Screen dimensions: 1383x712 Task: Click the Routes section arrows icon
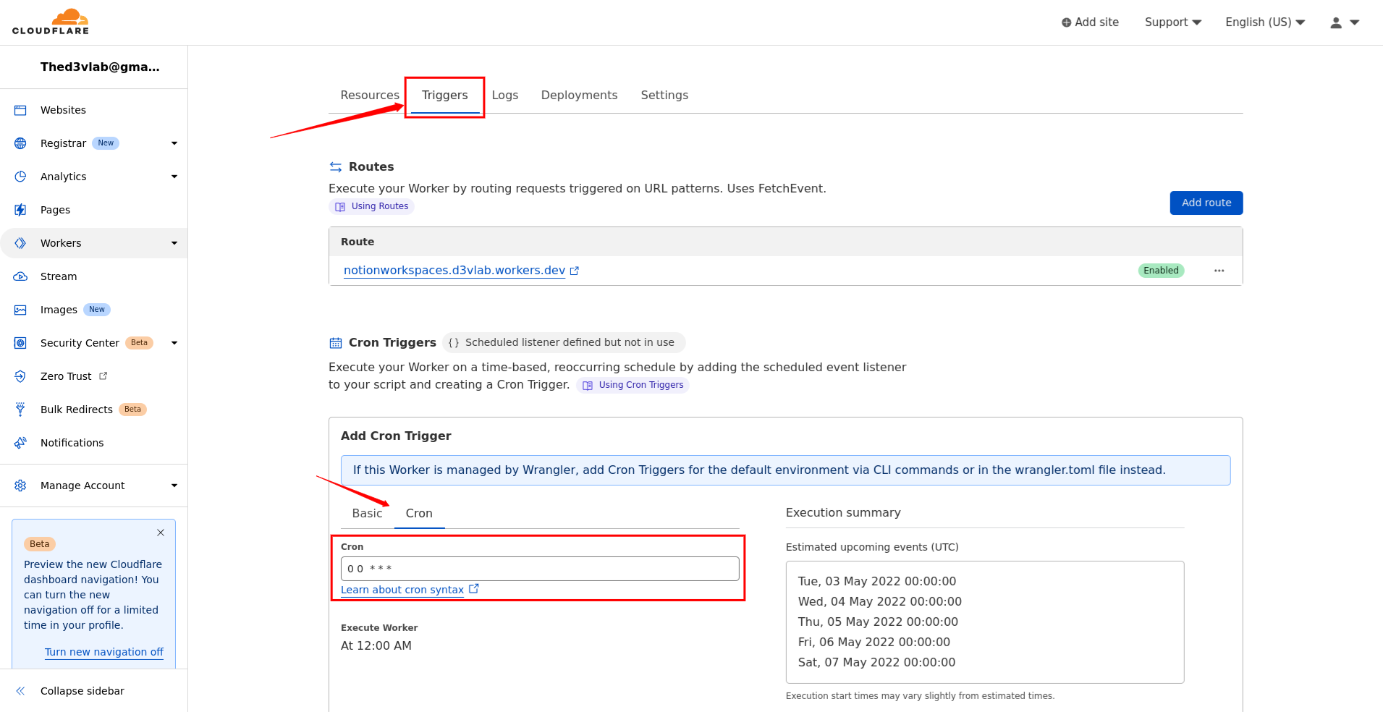(x=336, y=167)
